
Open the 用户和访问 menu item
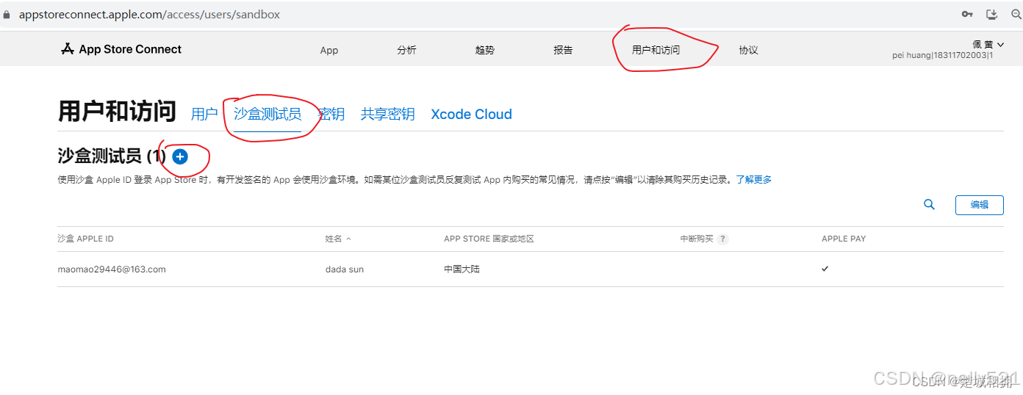tap(656, 50)
